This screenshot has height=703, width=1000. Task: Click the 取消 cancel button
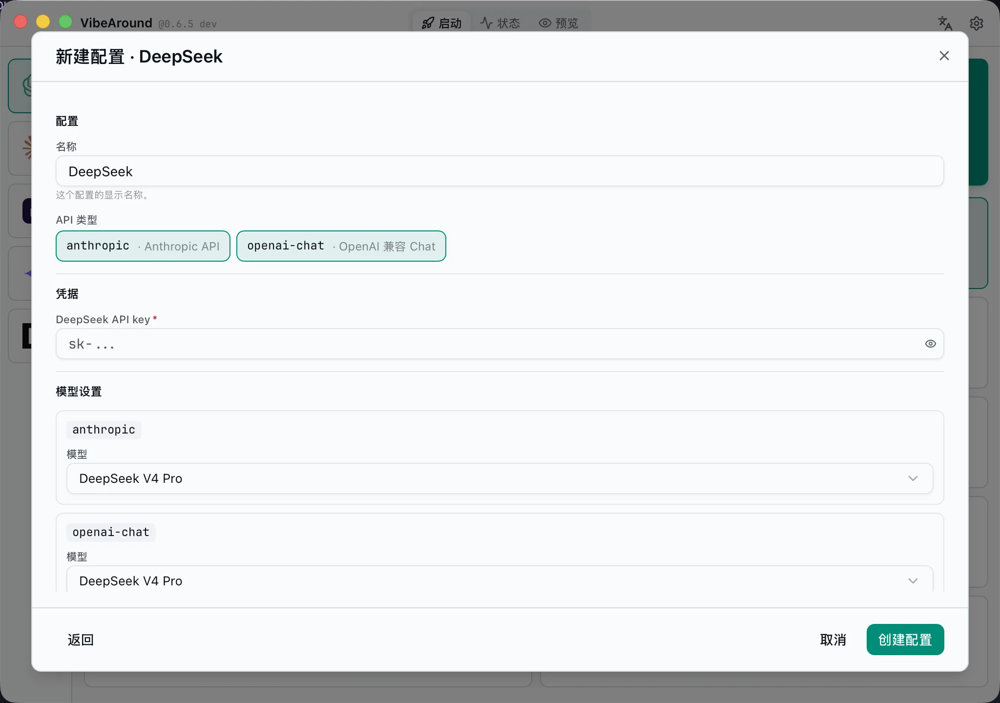833,640
